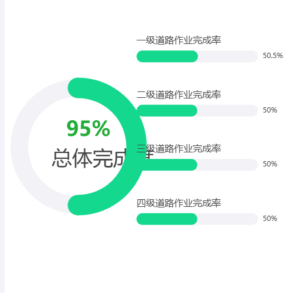Click the gray remainder of the 二级道路 bar
This screenshot has width=293, height=293.
[227, 111]
